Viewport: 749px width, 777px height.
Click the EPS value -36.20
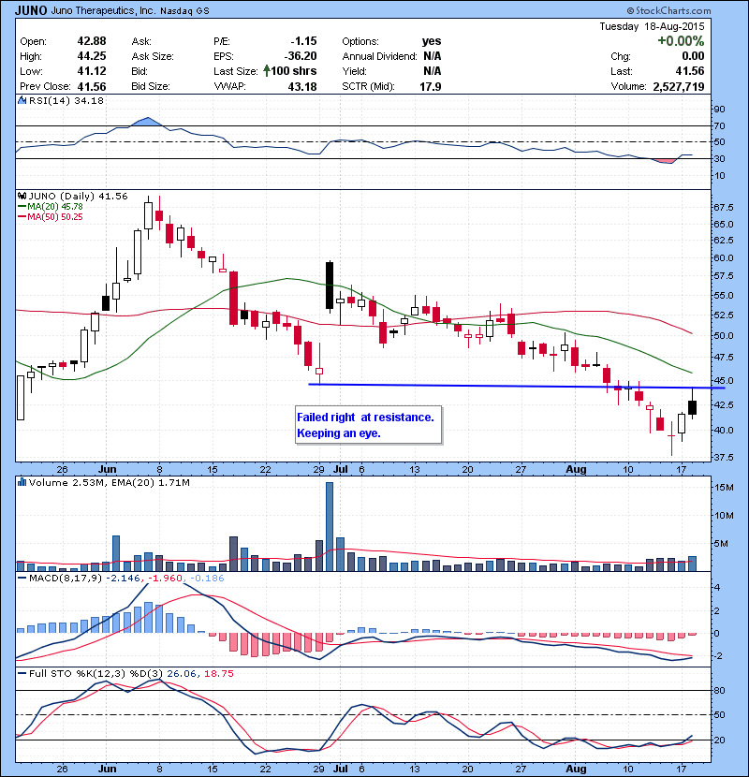pos(301,56)
